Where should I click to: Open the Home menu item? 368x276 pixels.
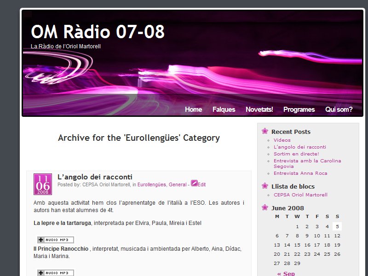[193, 109]
